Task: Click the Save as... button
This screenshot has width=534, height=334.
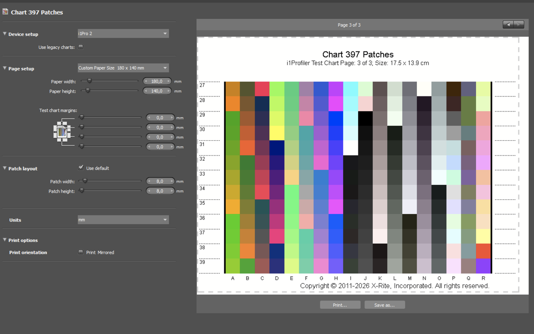Action: [x=385, y=305]
